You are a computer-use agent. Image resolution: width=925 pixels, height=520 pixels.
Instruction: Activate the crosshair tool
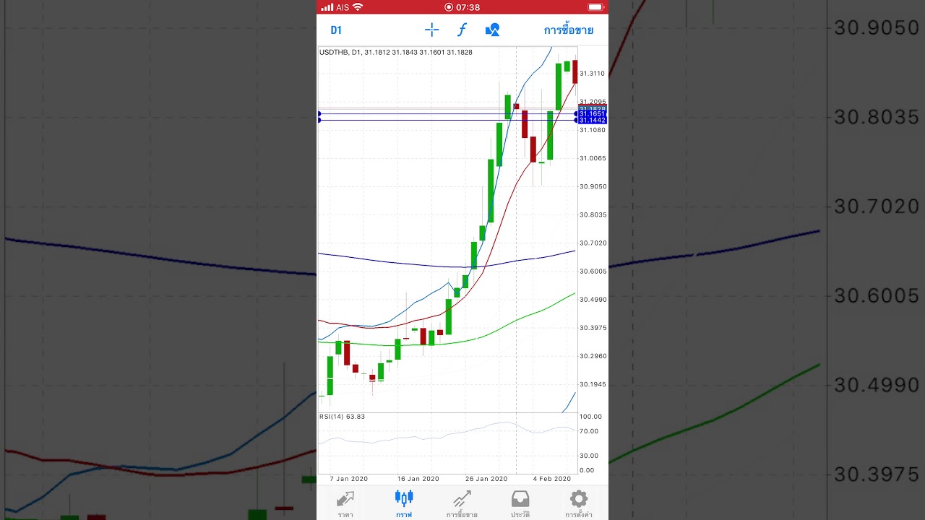(431, 30)
